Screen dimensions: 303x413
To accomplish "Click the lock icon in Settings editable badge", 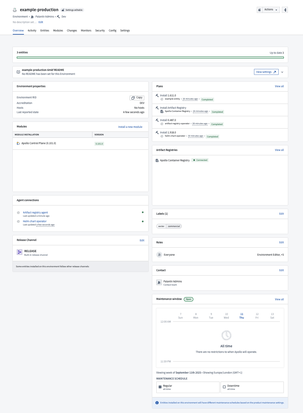I will point(63,10).
